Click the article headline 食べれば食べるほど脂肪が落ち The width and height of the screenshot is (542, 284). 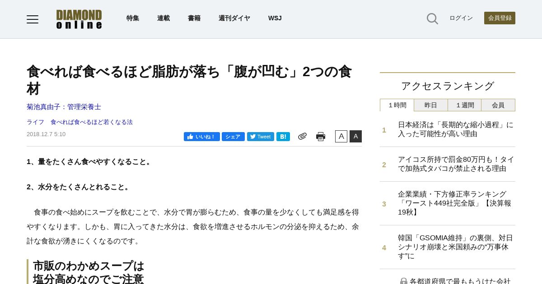coord(189,80)
